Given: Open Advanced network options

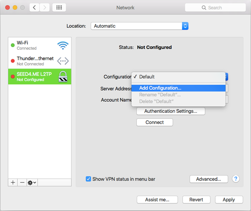Looking at the screenshot, I should (x=209, y=179).
